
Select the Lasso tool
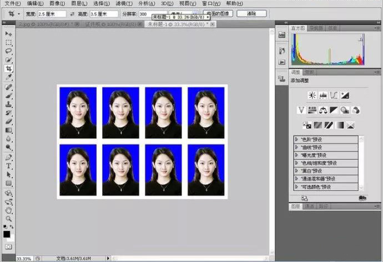(9, 51)
